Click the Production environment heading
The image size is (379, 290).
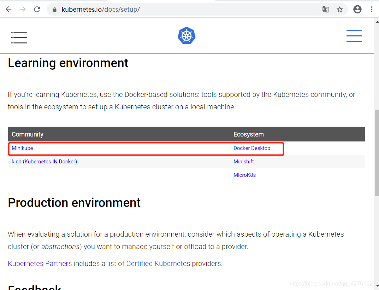tap(74, 203)
